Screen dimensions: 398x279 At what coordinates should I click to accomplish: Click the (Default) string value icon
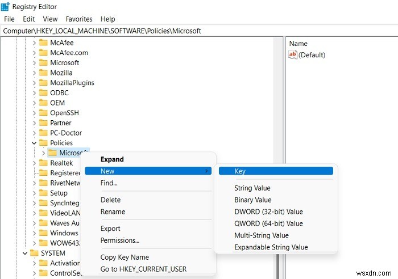tap(293, 55)
